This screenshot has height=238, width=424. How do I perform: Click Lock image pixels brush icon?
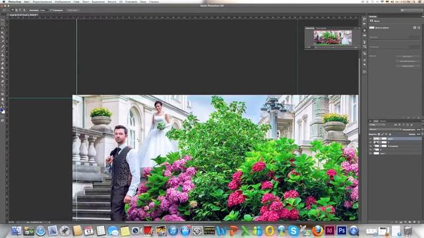(382, 134)
